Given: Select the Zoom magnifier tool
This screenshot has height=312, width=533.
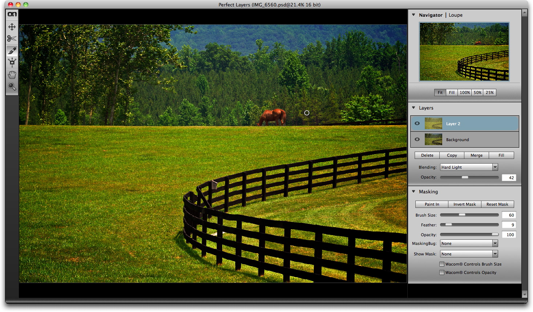Looking at the screenshot, I should coord(12,87).
